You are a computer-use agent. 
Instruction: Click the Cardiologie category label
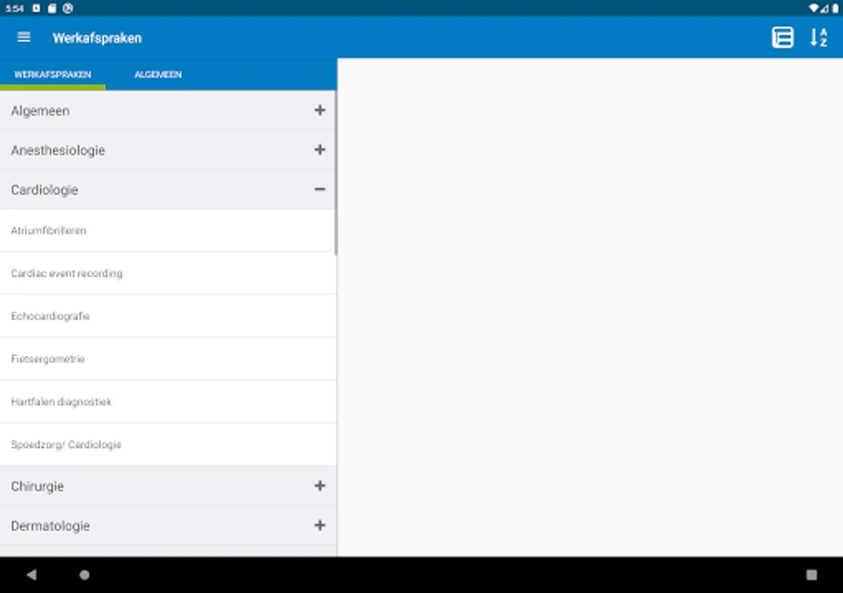(44, 190)
